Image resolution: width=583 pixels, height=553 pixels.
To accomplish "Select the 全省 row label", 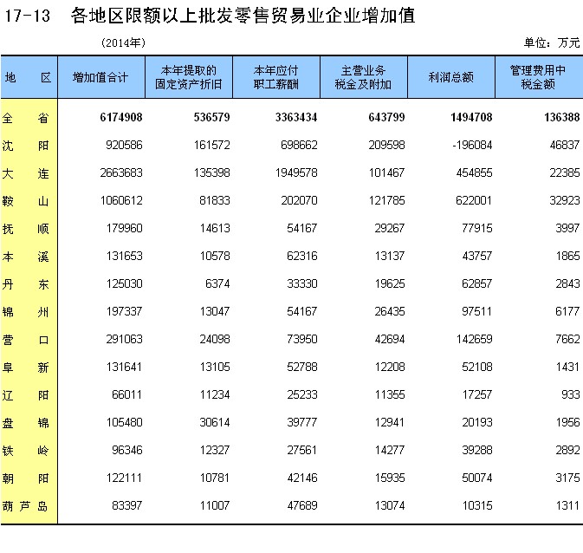I will 28,118.
